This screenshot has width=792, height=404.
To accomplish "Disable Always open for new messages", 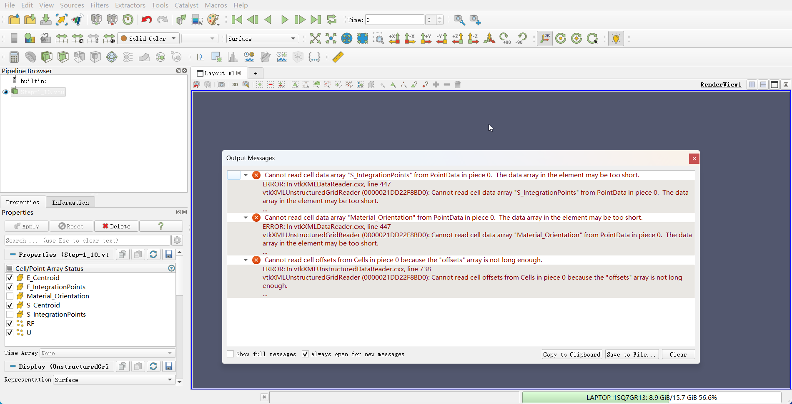I will tap(305, 354).
